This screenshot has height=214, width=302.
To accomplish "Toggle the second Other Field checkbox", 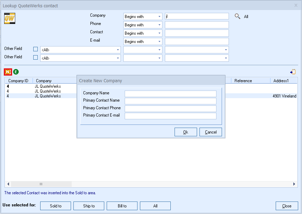I will click(x=35, y=57).
